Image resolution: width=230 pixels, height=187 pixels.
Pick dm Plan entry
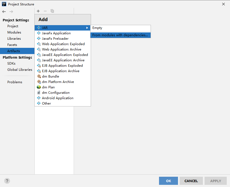point(63,87)
